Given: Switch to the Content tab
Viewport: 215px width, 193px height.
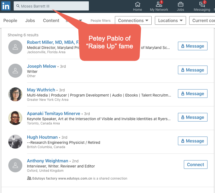Looking at the screenshot, I should pos(51,20).
